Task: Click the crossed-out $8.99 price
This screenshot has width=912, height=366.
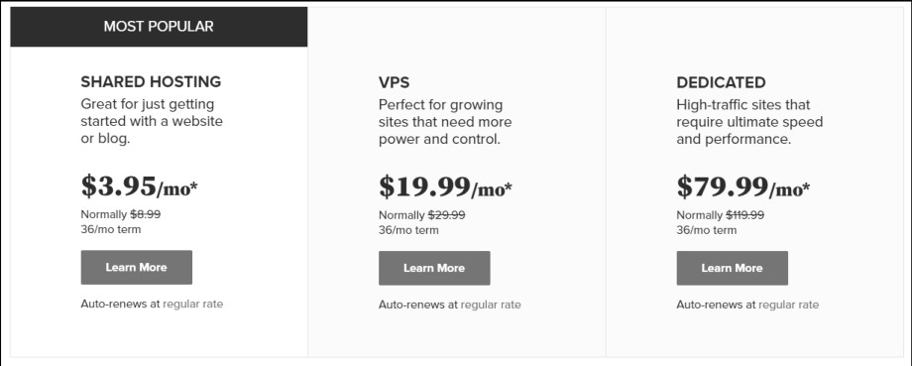Action: coord(146,214)
